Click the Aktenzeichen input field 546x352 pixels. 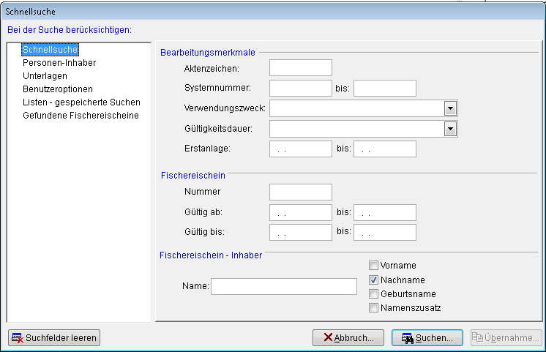[x=300, y=68]
